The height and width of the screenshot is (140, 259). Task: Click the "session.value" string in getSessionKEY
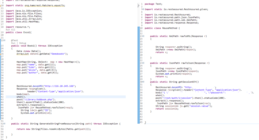(202, 106)
